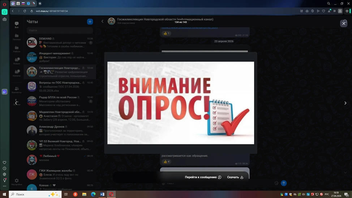
Task: Click the thumbs-up reaction with count 4
Action: click(x=166, y=162)
